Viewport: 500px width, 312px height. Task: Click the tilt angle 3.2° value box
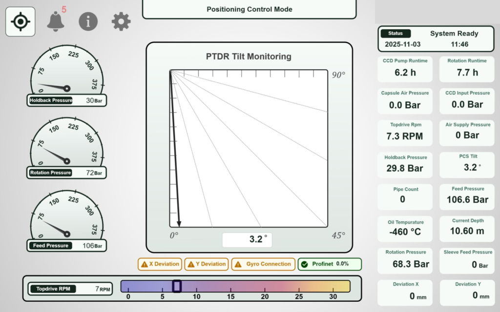pos(247,240)
